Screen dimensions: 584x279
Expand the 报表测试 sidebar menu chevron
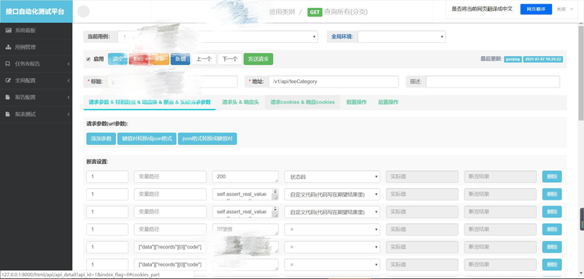69,114
